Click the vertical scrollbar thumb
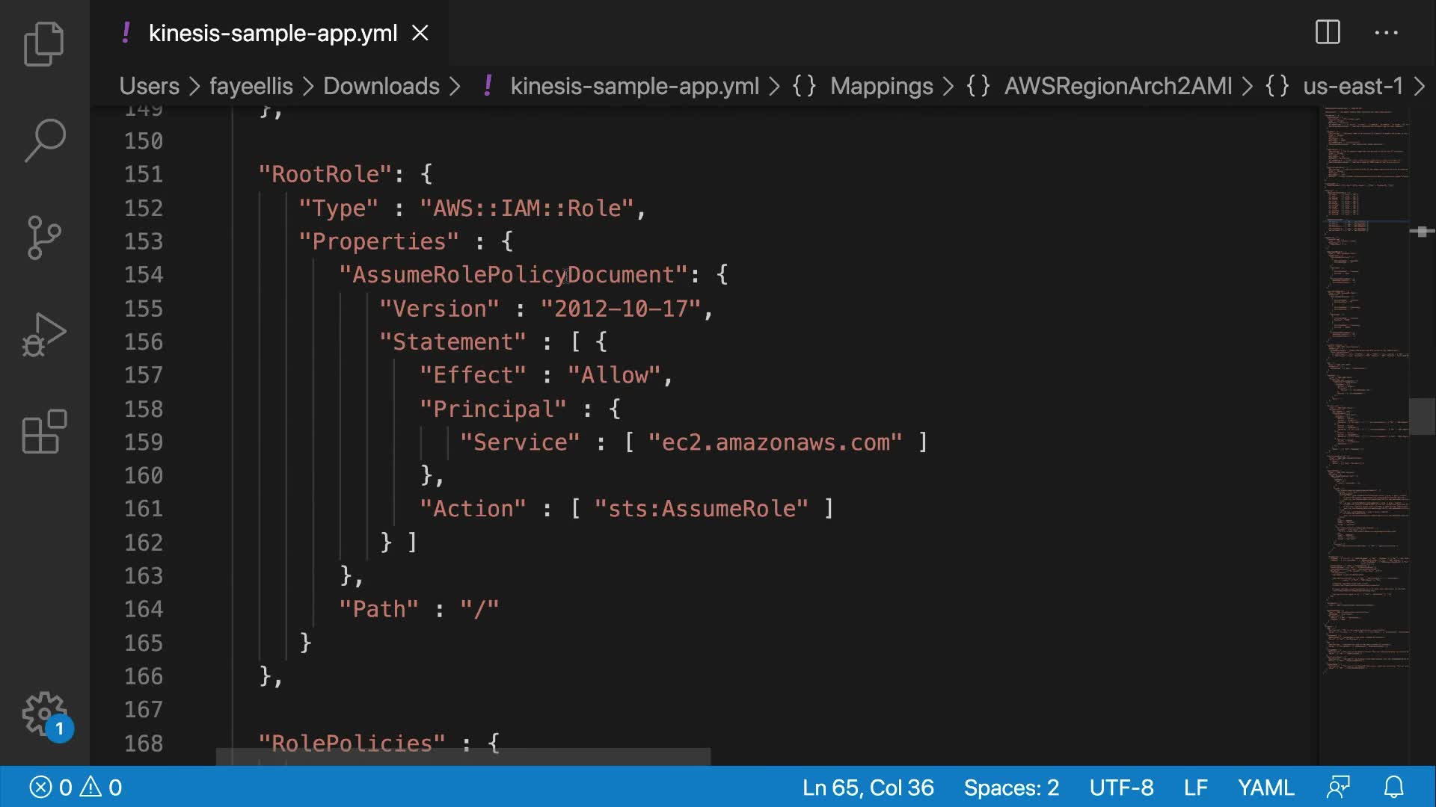The image size is (1436, 807). (1422, 416)
